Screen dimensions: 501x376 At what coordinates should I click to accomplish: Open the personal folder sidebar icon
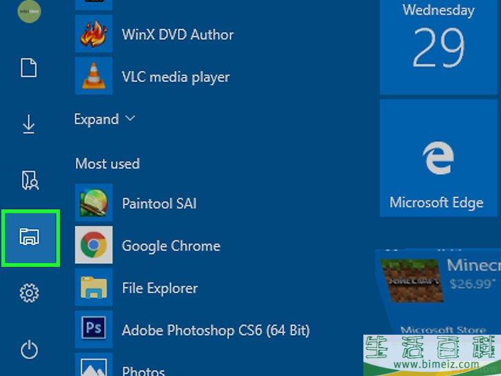[x=30, y=180]
